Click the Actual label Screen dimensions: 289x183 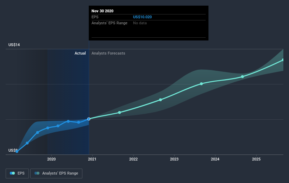click(x=80, y=53)
